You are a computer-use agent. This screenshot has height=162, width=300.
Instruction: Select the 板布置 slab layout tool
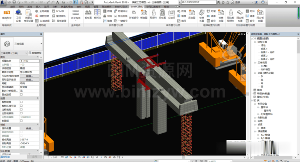point(88,14)
